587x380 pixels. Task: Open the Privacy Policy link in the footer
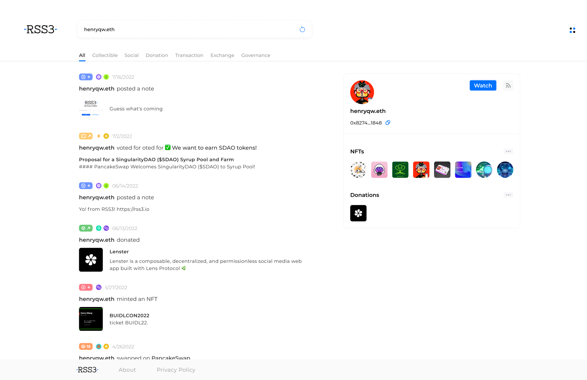[x=176, y=370]
